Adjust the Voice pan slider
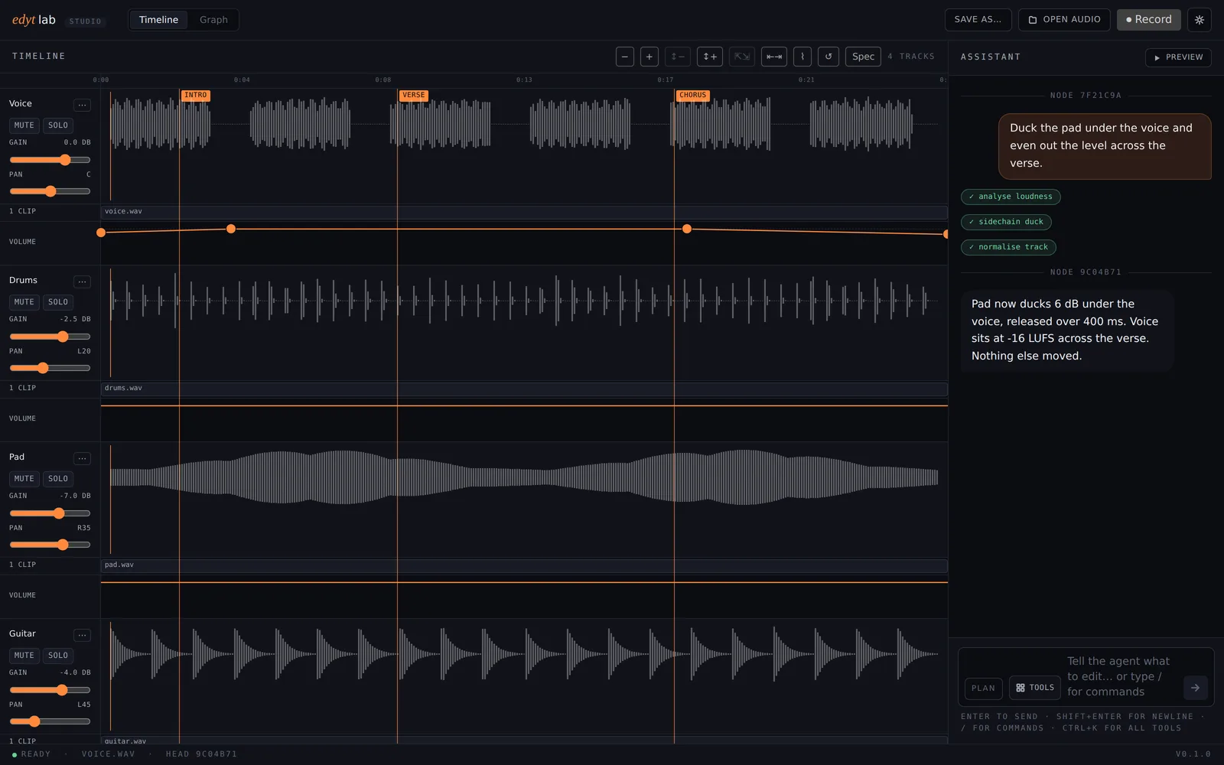 [50, 191]
